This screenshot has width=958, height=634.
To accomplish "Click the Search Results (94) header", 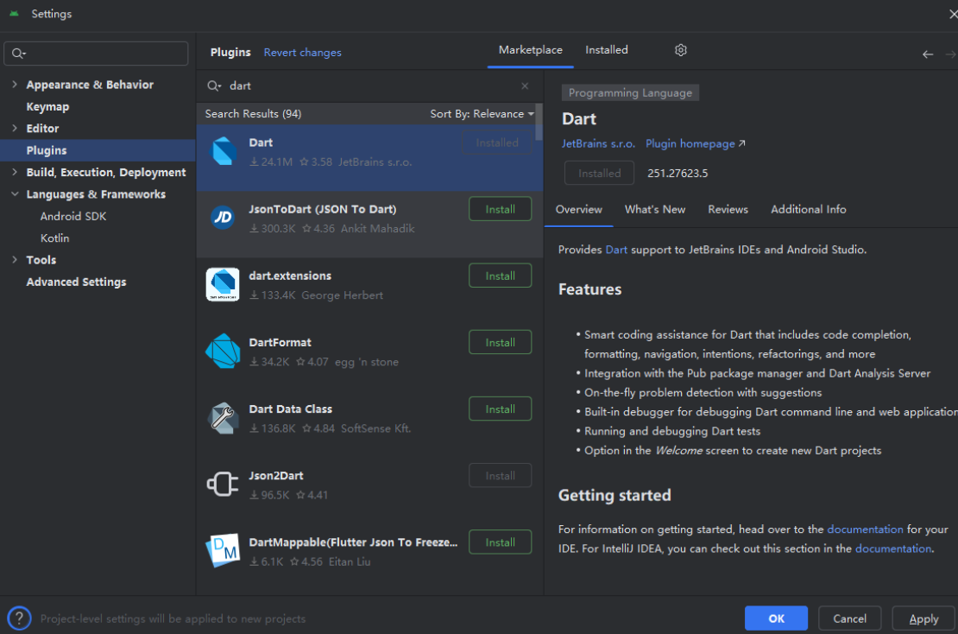I will point(253,114).
